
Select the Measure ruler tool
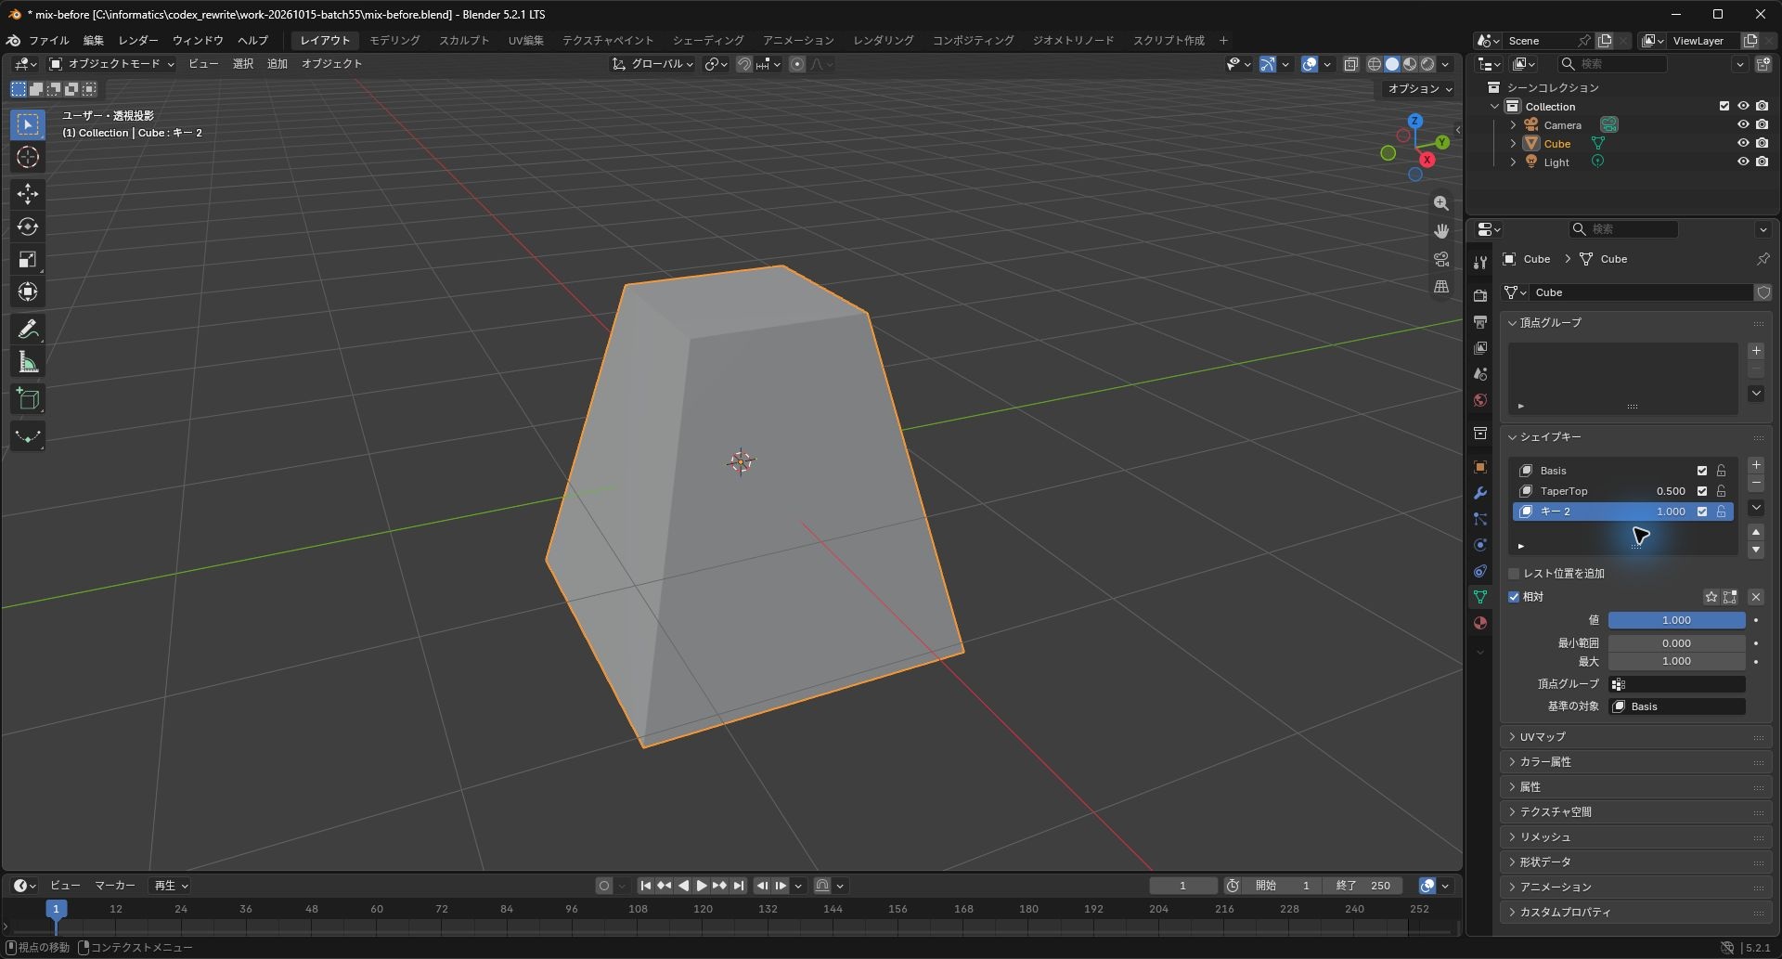28,362
